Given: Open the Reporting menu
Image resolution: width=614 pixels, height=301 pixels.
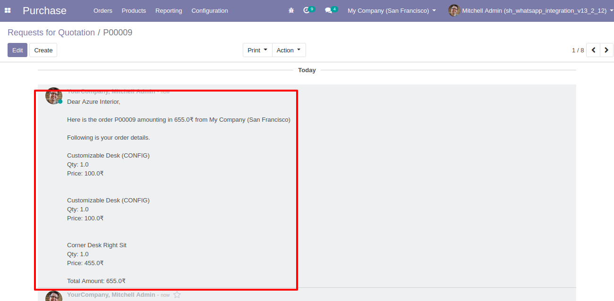Looking at the screenshot, I should point(169,10).
